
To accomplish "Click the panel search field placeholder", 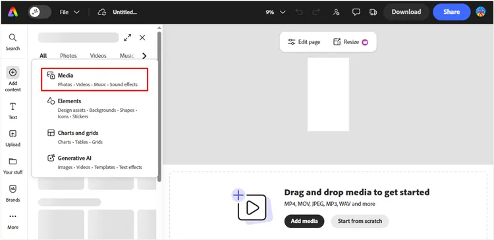I will pos(78,37).
